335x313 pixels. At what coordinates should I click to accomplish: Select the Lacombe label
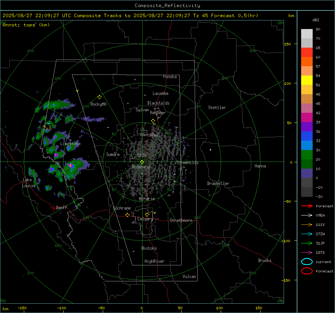point(160,93)
